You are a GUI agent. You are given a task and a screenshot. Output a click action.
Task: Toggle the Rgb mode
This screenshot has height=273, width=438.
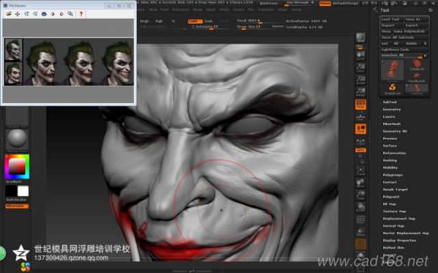coord(159,21)
